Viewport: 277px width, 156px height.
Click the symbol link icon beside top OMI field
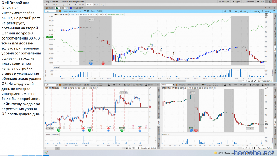60,11
